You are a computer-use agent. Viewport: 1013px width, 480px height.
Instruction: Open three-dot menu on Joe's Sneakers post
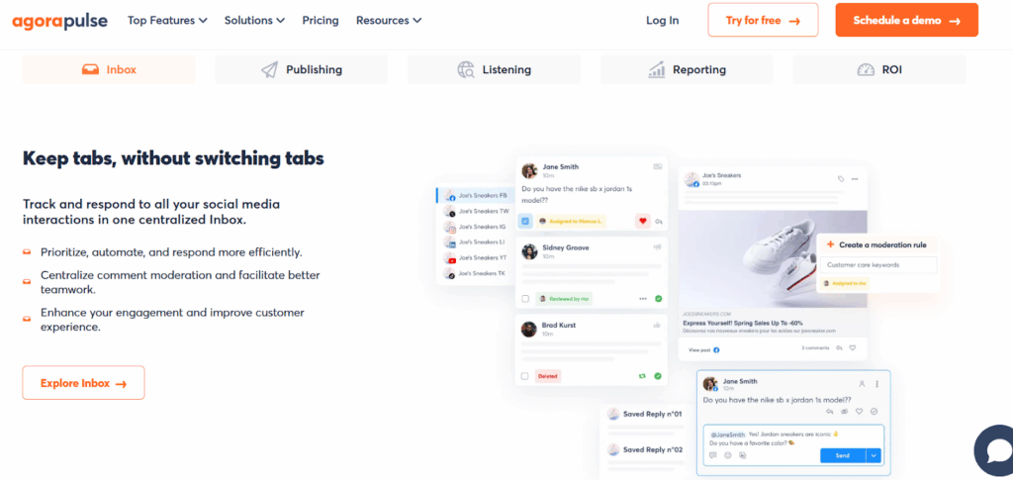855,179
